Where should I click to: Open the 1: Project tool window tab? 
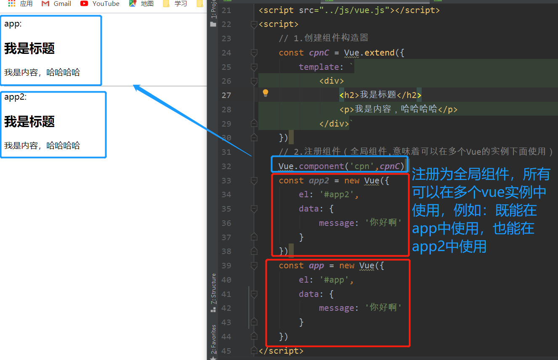click(213, 9)
